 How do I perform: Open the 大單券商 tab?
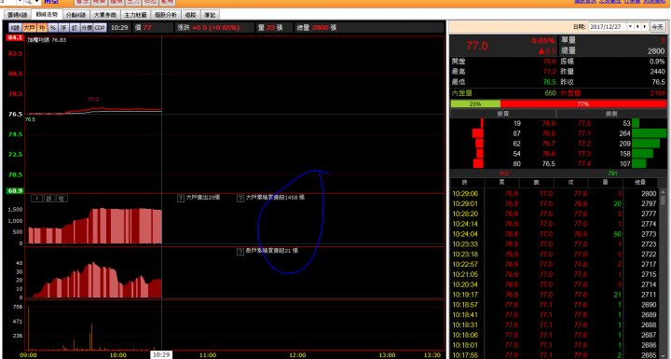(104, 15)
